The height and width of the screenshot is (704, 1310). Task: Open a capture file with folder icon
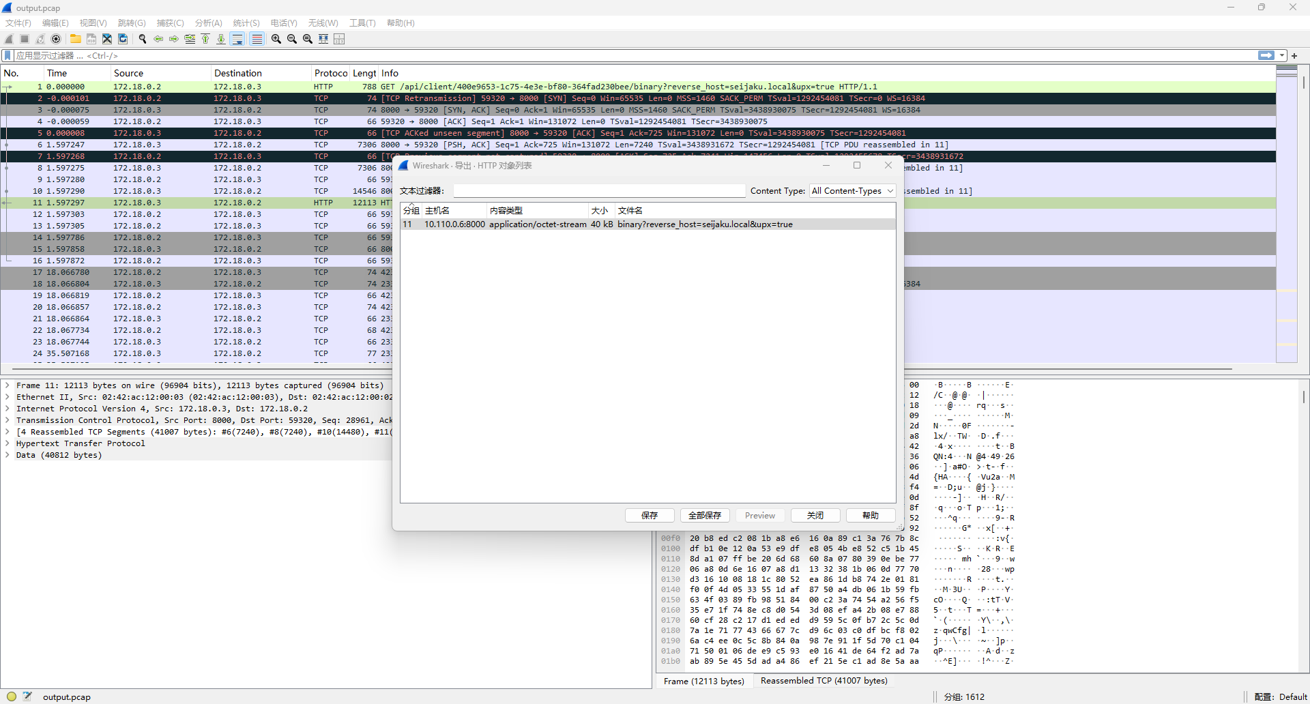76,39
